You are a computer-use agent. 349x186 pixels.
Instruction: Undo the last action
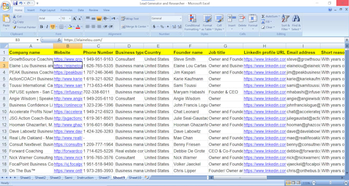click(x=21, y=3)
